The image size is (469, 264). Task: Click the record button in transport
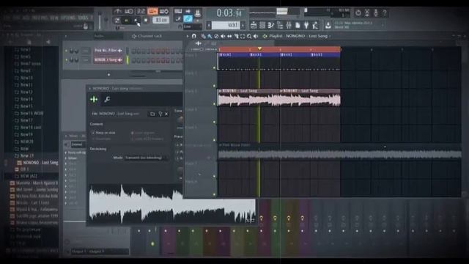point(146,21)
